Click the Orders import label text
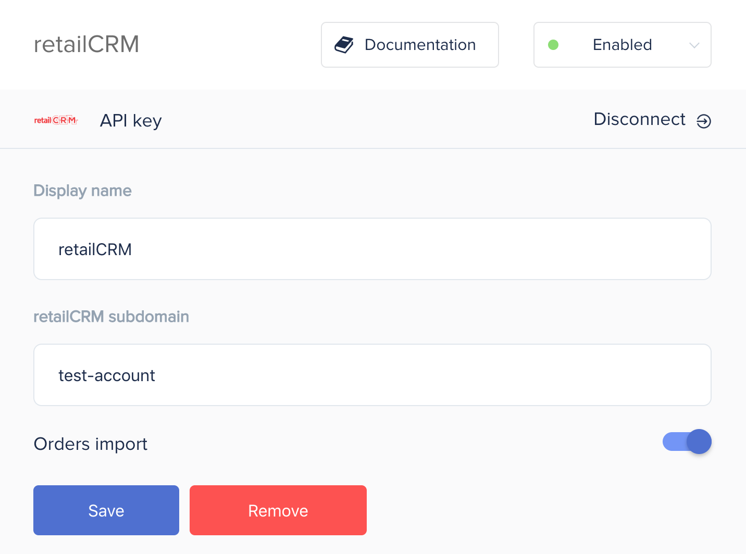The width and height of the screenshot is (746, 554). 91,444
